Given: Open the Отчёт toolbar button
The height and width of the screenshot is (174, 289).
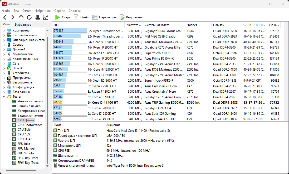Looking at the screenshot, I should [81, 17].
